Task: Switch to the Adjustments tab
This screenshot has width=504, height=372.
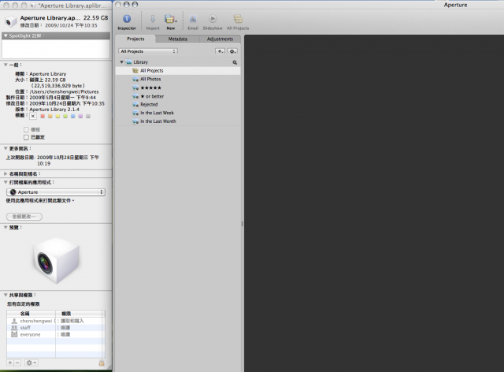Action: (x=220, y=39)
